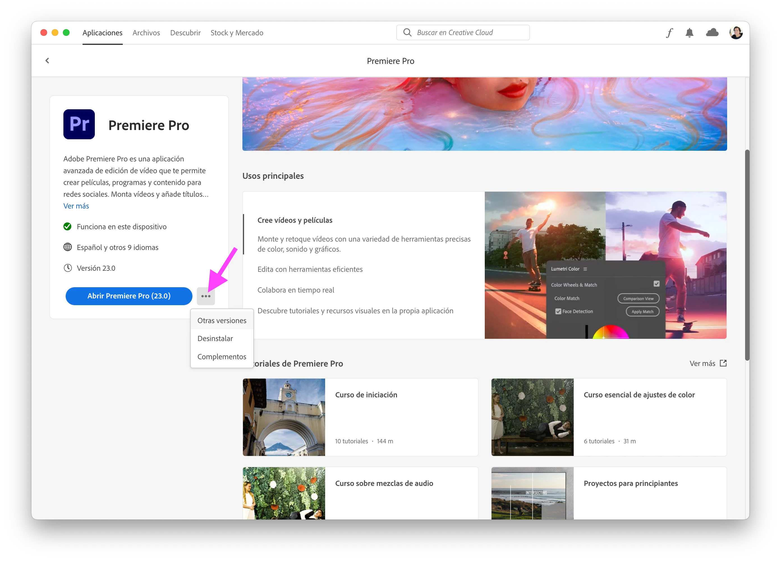Screen dimensions: 781x561
Task: Open the notifications bell
Action: [x=689, y=33]
